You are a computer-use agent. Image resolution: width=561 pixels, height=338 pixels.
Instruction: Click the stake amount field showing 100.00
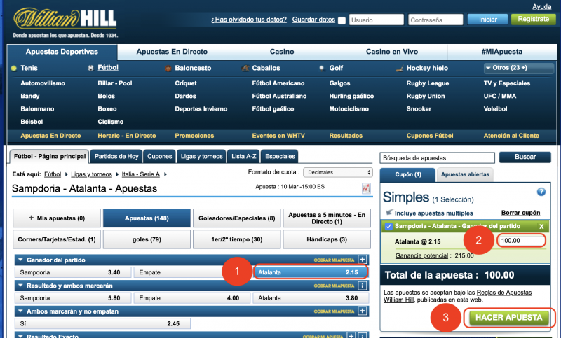(521, 241)
